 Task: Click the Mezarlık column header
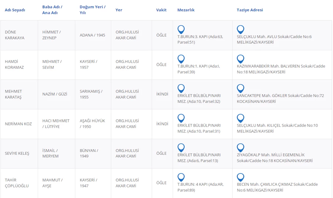coord(186,10)
